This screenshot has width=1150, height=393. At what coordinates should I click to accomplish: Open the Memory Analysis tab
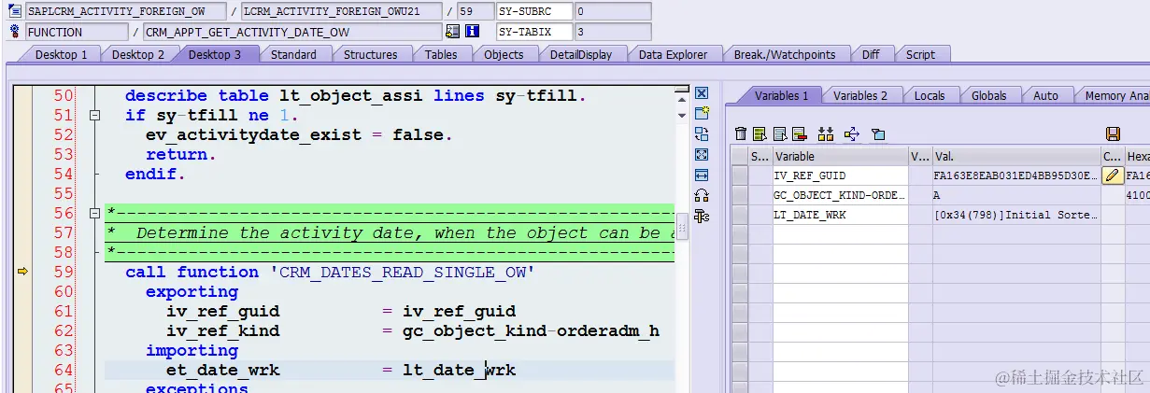1114,95
